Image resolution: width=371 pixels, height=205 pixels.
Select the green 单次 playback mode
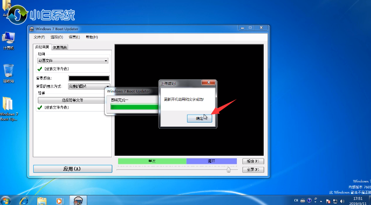(152, 161)
